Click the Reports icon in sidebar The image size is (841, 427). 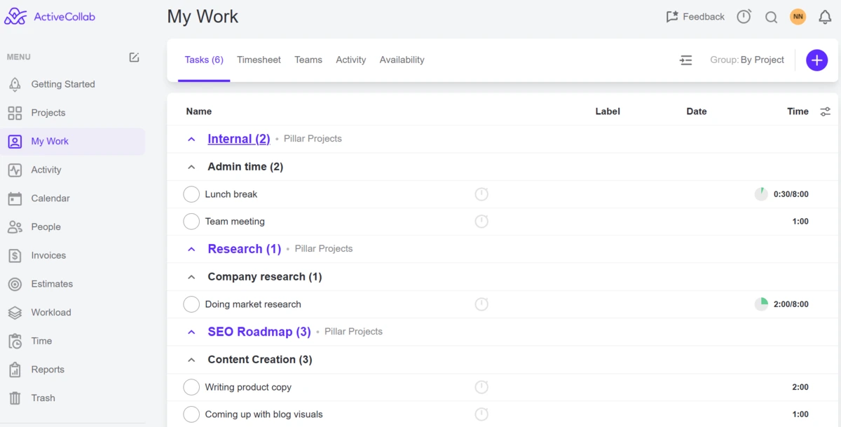tap(15, 370)
